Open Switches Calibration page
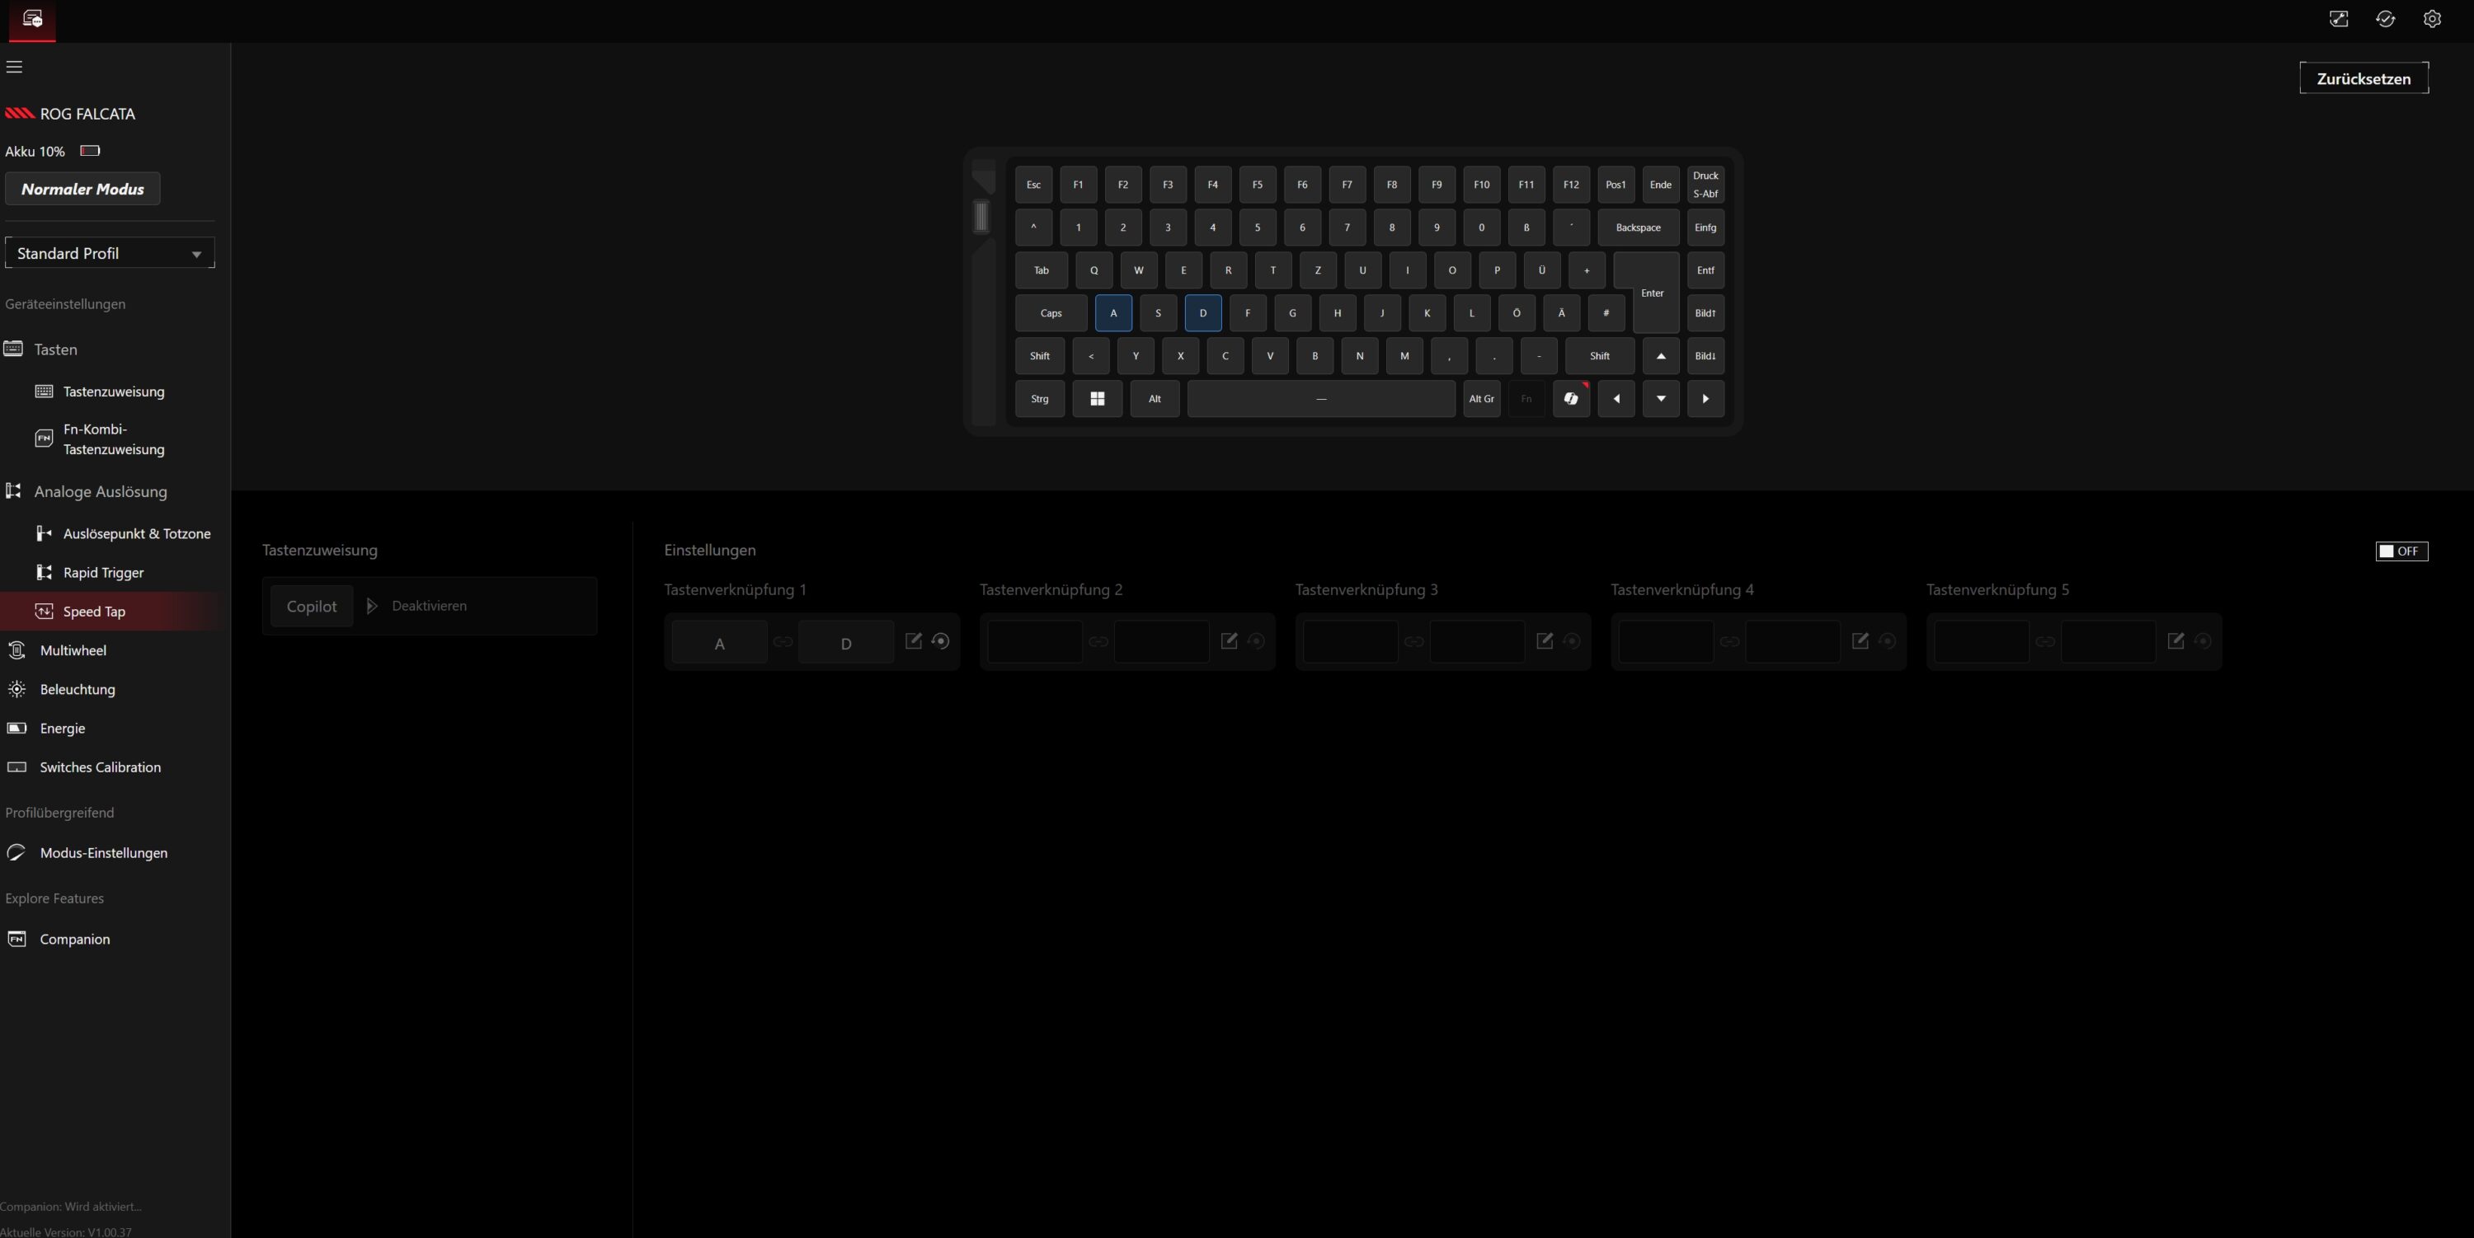 pos(100,767)
